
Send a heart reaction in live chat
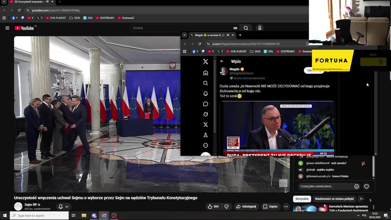(x=366, y=186)
